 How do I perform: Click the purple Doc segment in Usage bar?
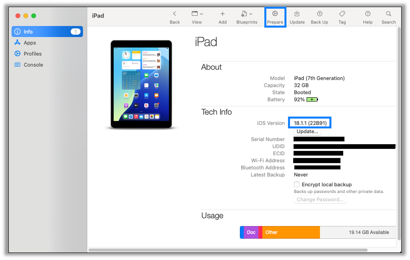click(251, 232)
